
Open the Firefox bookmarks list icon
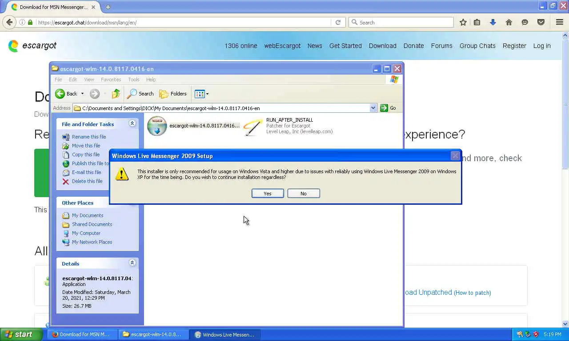pos(477,22)
